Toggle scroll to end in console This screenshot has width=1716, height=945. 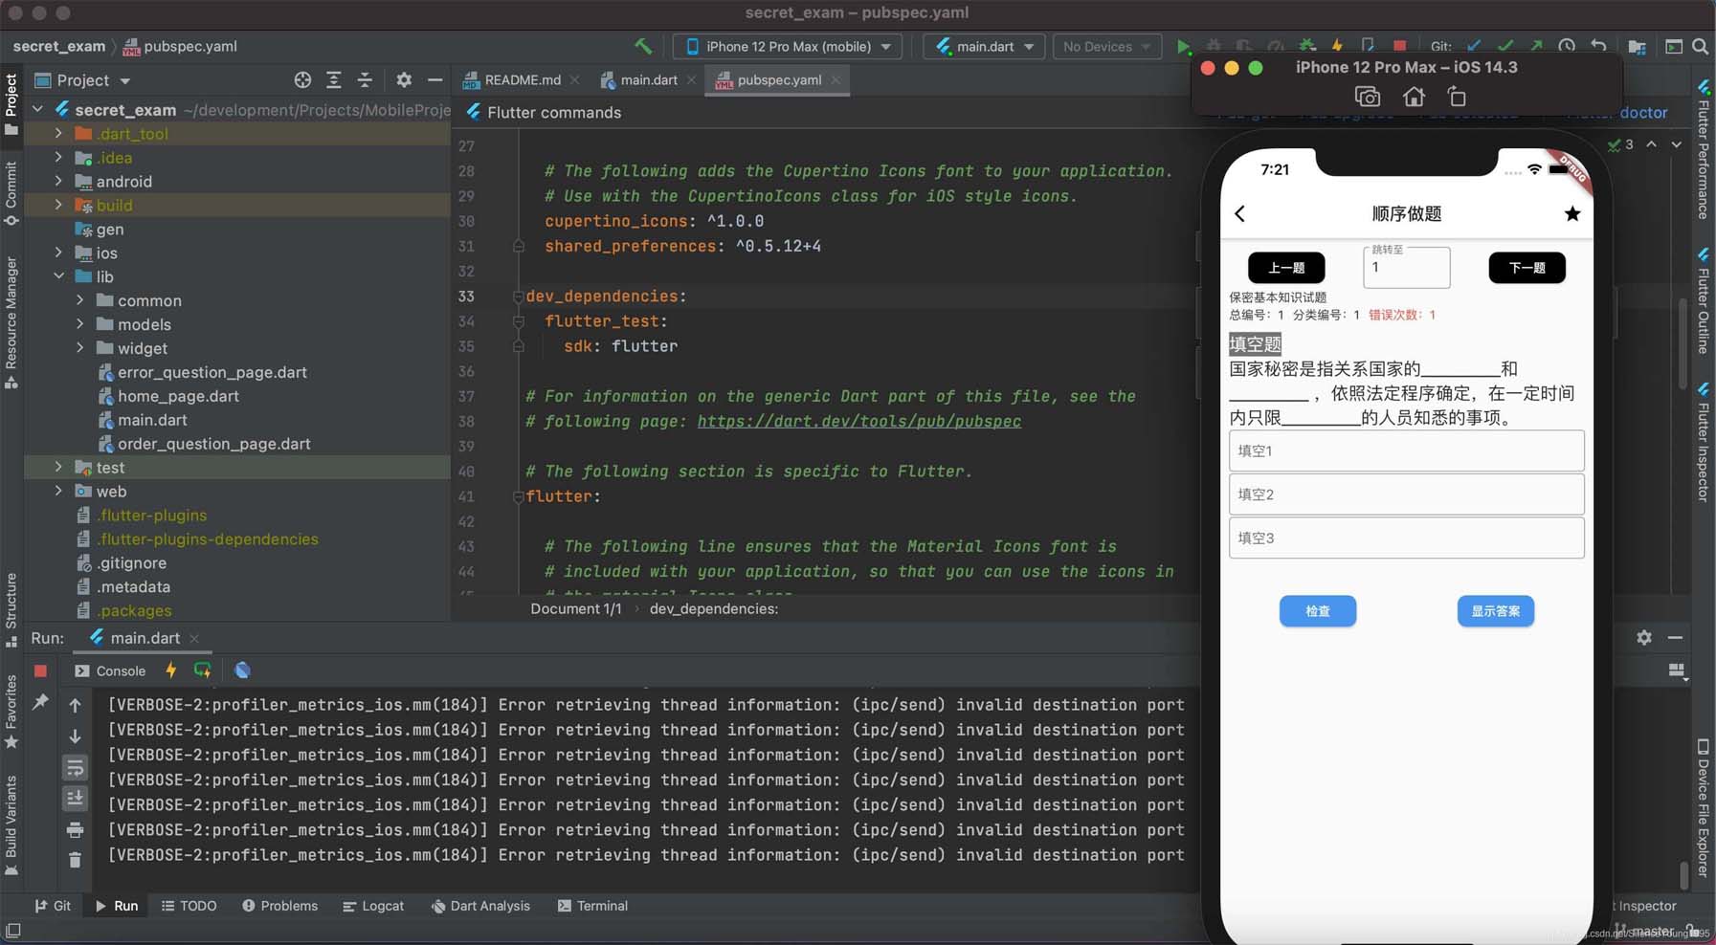coord(75,798)
